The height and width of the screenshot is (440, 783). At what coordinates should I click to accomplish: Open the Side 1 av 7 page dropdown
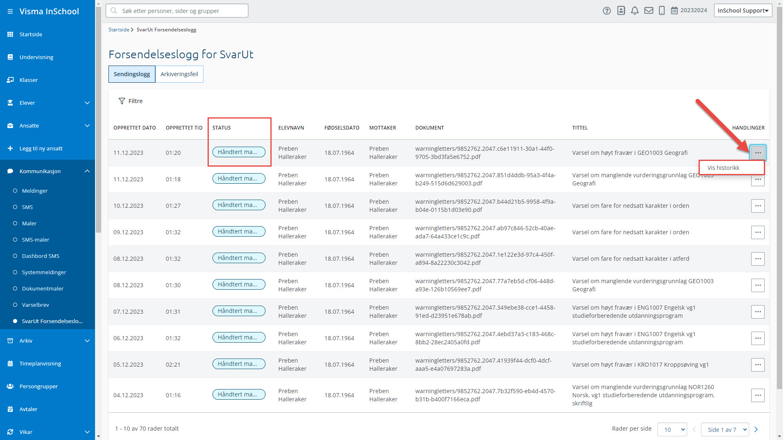[725, 429]
